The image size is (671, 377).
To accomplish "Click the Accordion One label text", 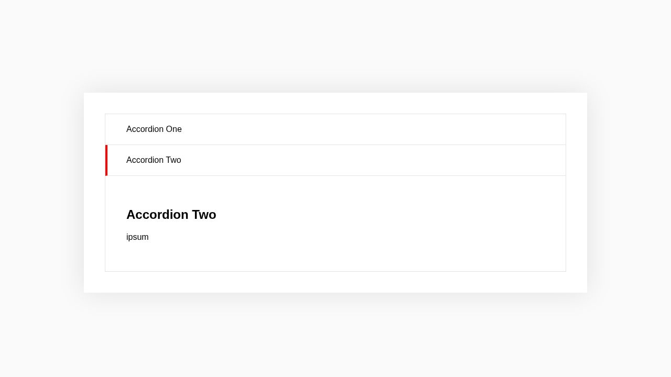I will (154, 129).
